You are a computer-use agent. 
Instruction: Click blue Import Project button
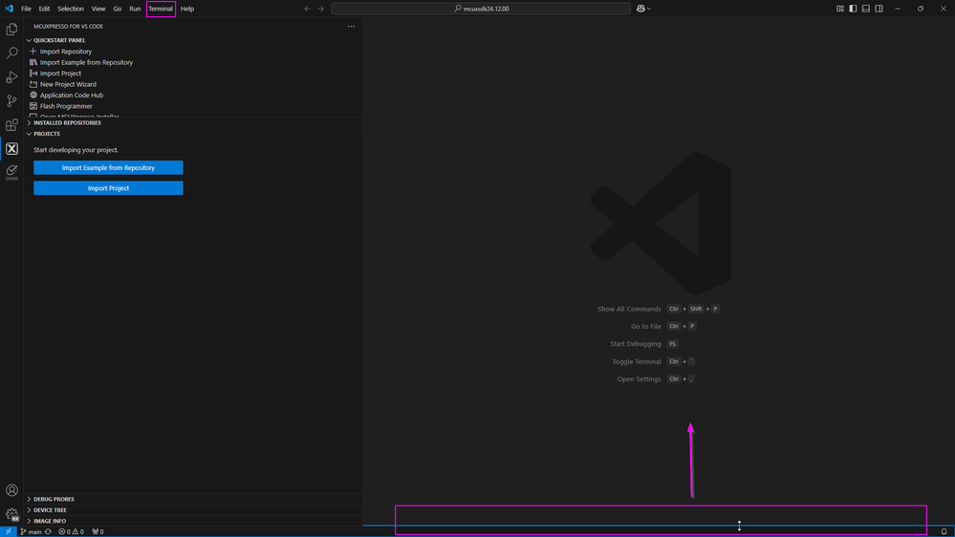[x=108, y=188]
